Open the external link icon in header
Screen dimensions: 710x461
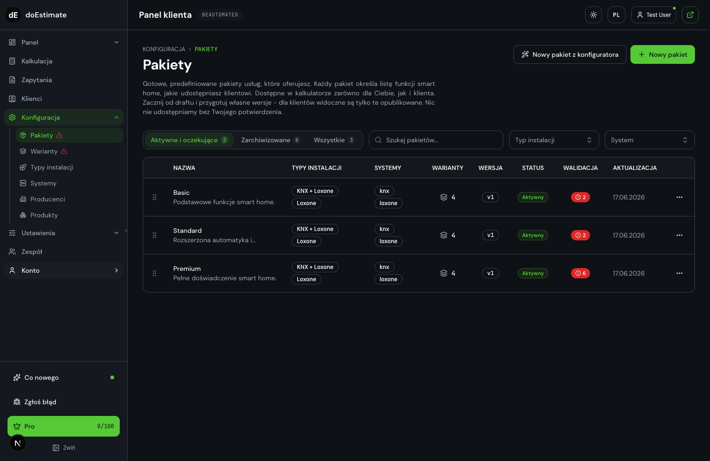690,15
